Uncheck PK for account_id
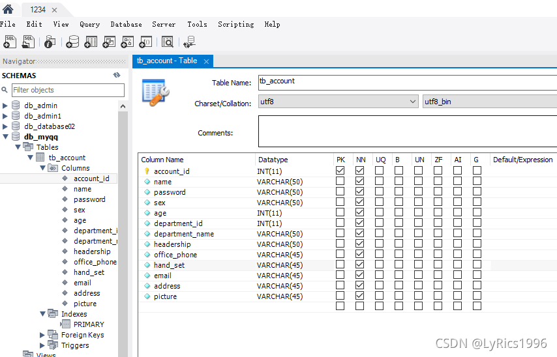557x357 pixels. click(340, 170)
